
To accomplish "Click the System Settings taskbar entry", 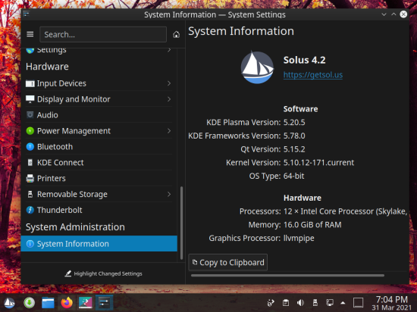I will (105, 303).
